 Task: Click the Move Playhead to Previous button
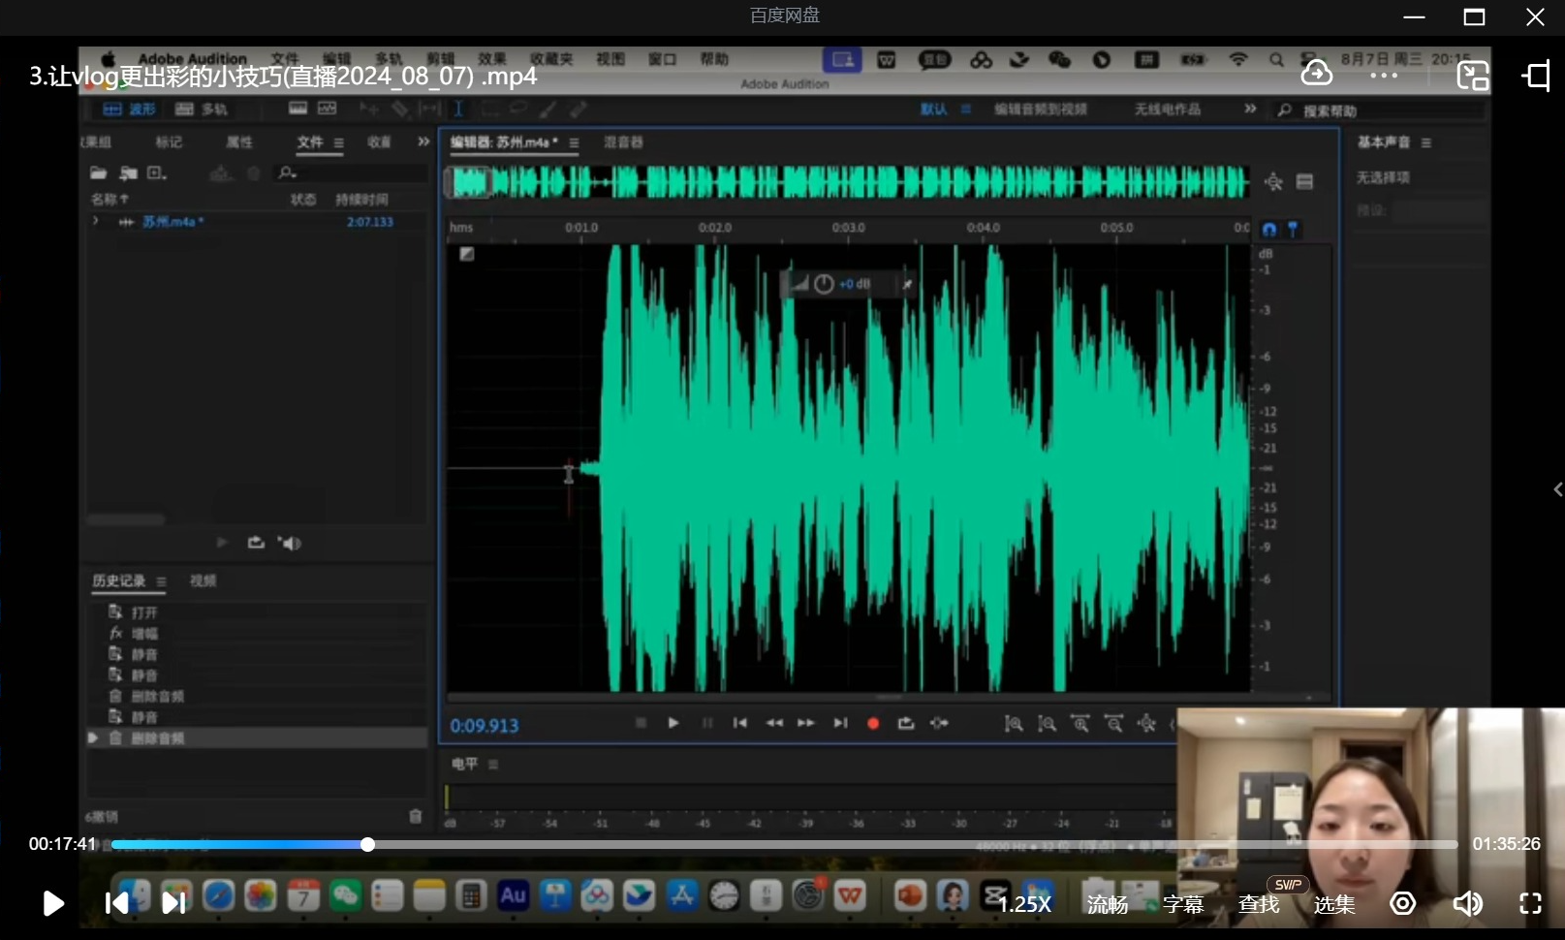pyautogui.click(x=739, y=723)
